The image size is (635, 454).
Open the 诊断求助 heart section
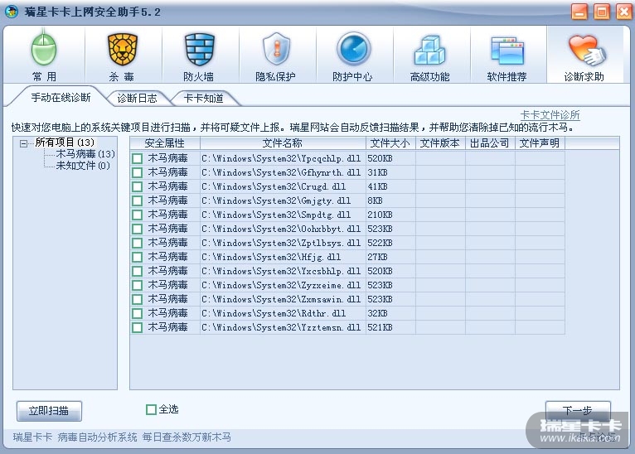[x=584, y=55]
